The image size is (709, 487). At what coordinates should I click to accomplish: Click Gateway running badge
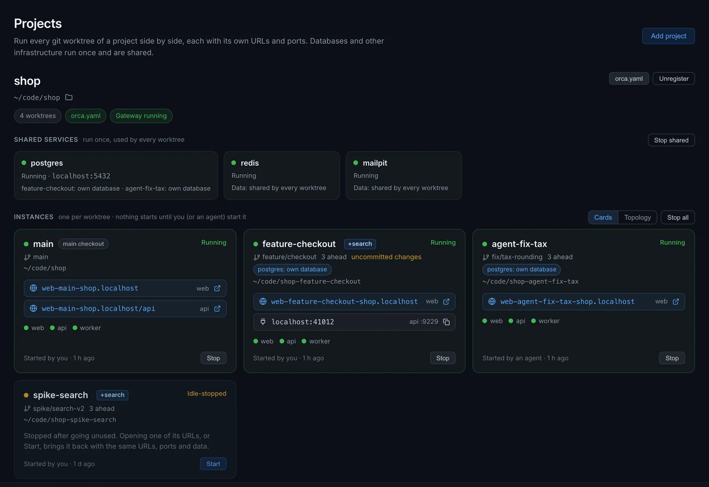point(141,116)
